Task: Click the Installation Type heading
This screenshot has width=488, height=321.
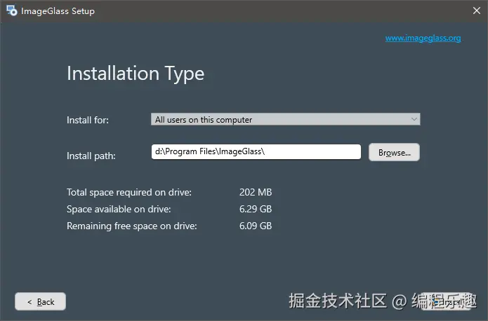Action: coord(136,74)
